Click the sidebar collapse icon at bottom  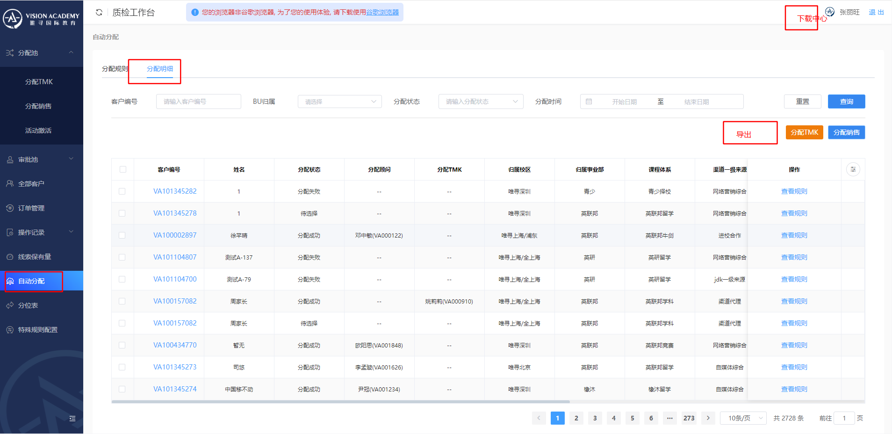click(x=72, y=419)
